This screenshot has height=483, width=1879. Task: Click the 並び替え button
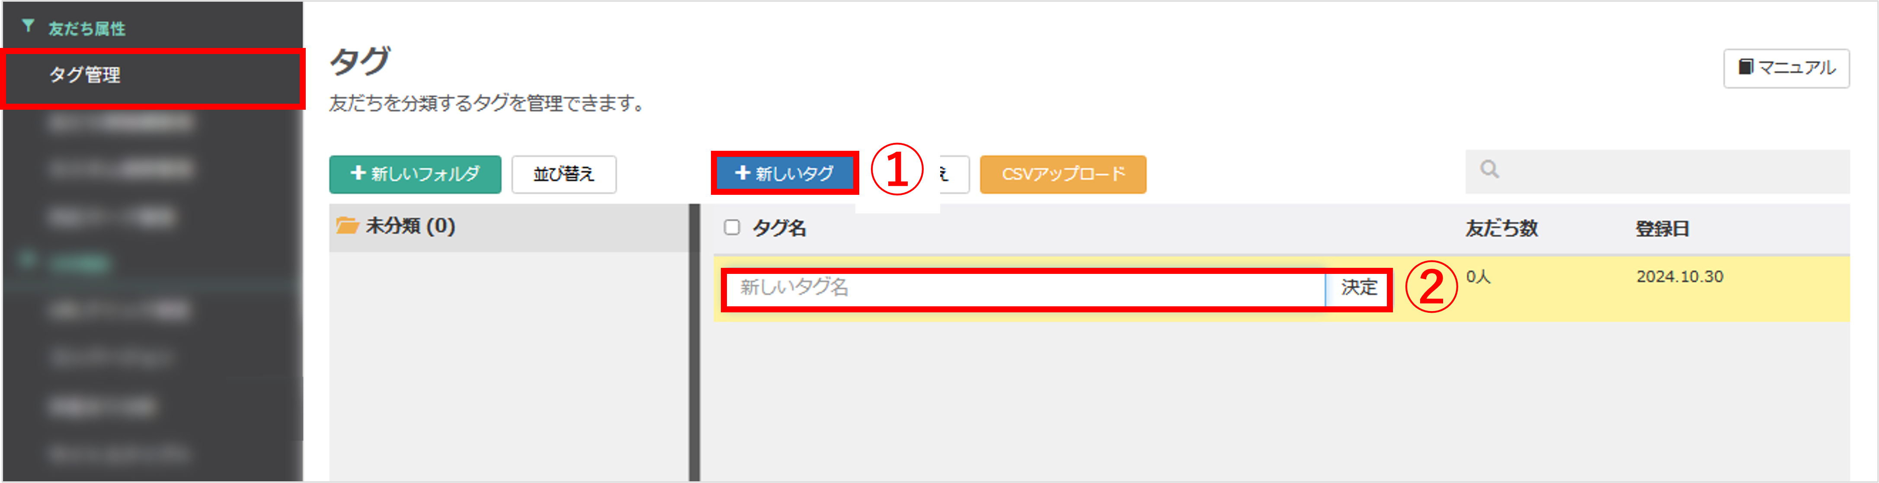tap(563, 174)
